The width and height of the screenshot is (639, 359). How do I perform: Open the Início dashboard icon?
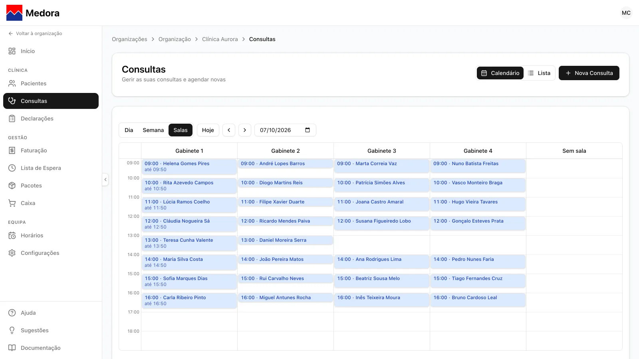12,51
